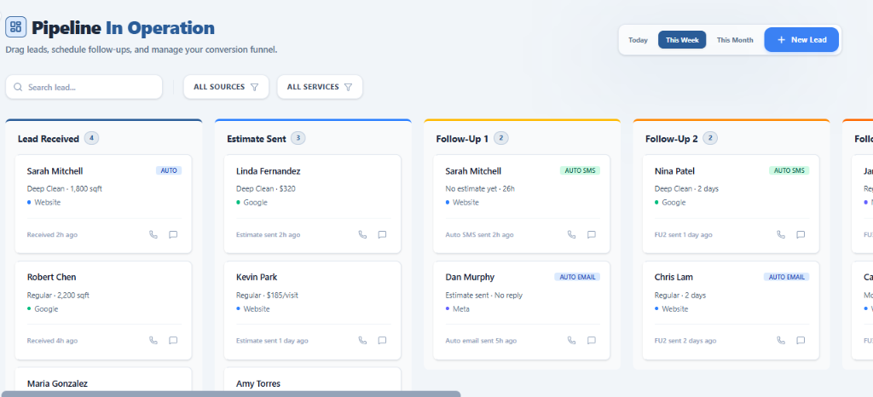
Task: Click the Follow-Up 1 column header
Action: click(462, 139)
